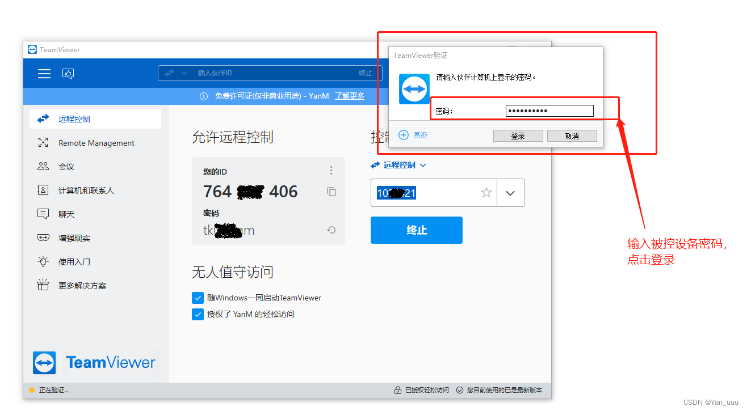
Task: Click 登录 button in verification dialog
Action: [518, 136]
